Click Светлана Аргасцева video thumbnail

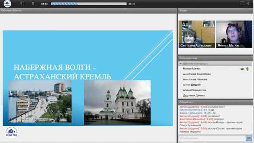click(x=197, y=34)
